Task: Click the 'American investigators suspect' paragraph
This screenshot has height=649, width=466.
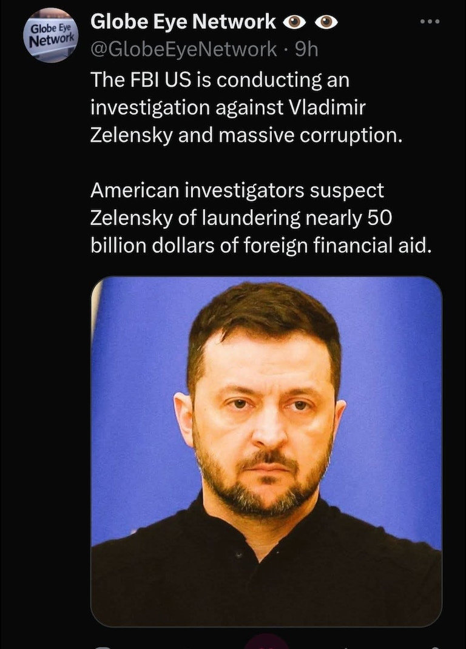Action: click(x=261, y=218)
